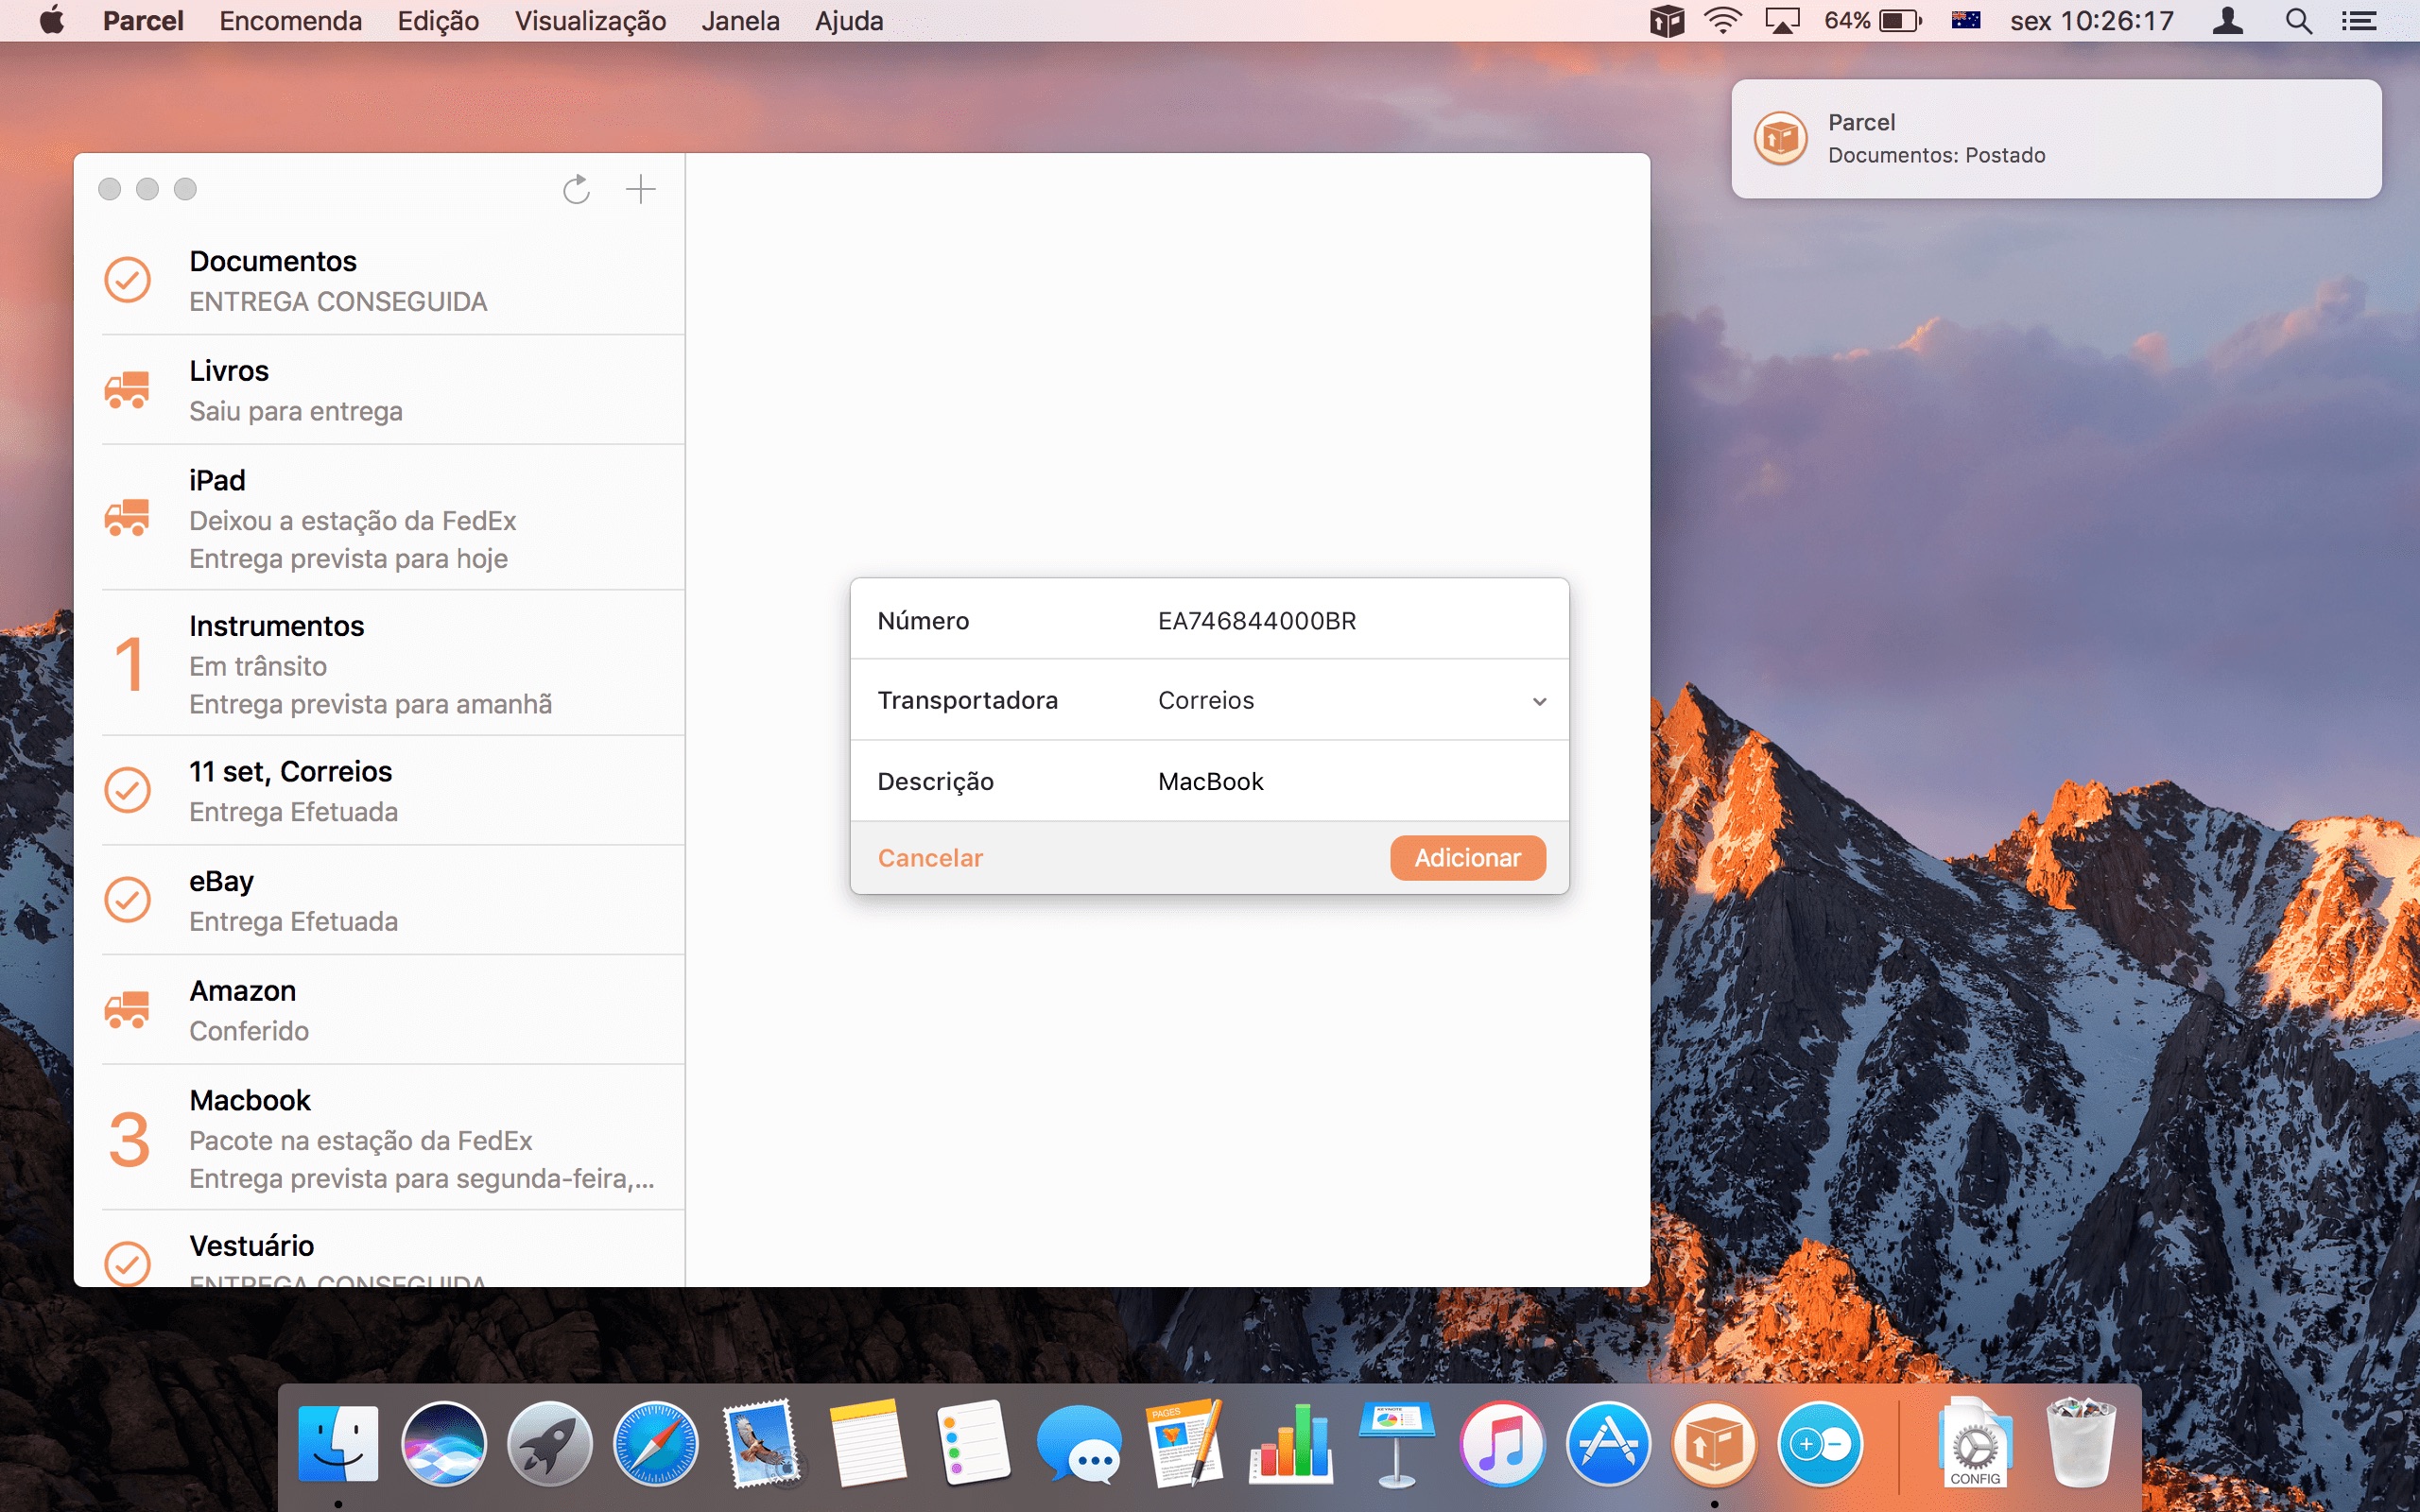The image size is (2420, 1512).
Task: Click the refresh deliveries icon
Action: pos(576,189)
